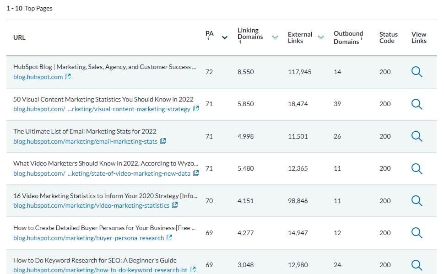Select title 'HubSpot Blog | Marketing, Sales, Agency...'
The width and height of the screenshot is (444, 274).
pos(104,67)
